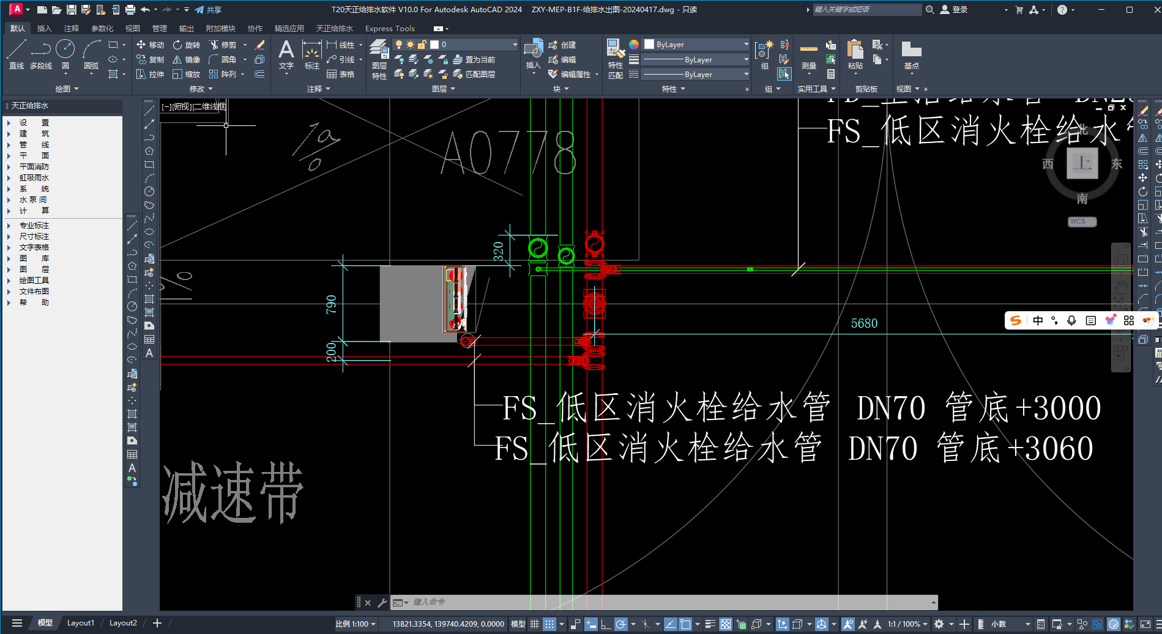Expand the 注释 panel dropdown
The image size is (1162, 634).
point(319,89)
